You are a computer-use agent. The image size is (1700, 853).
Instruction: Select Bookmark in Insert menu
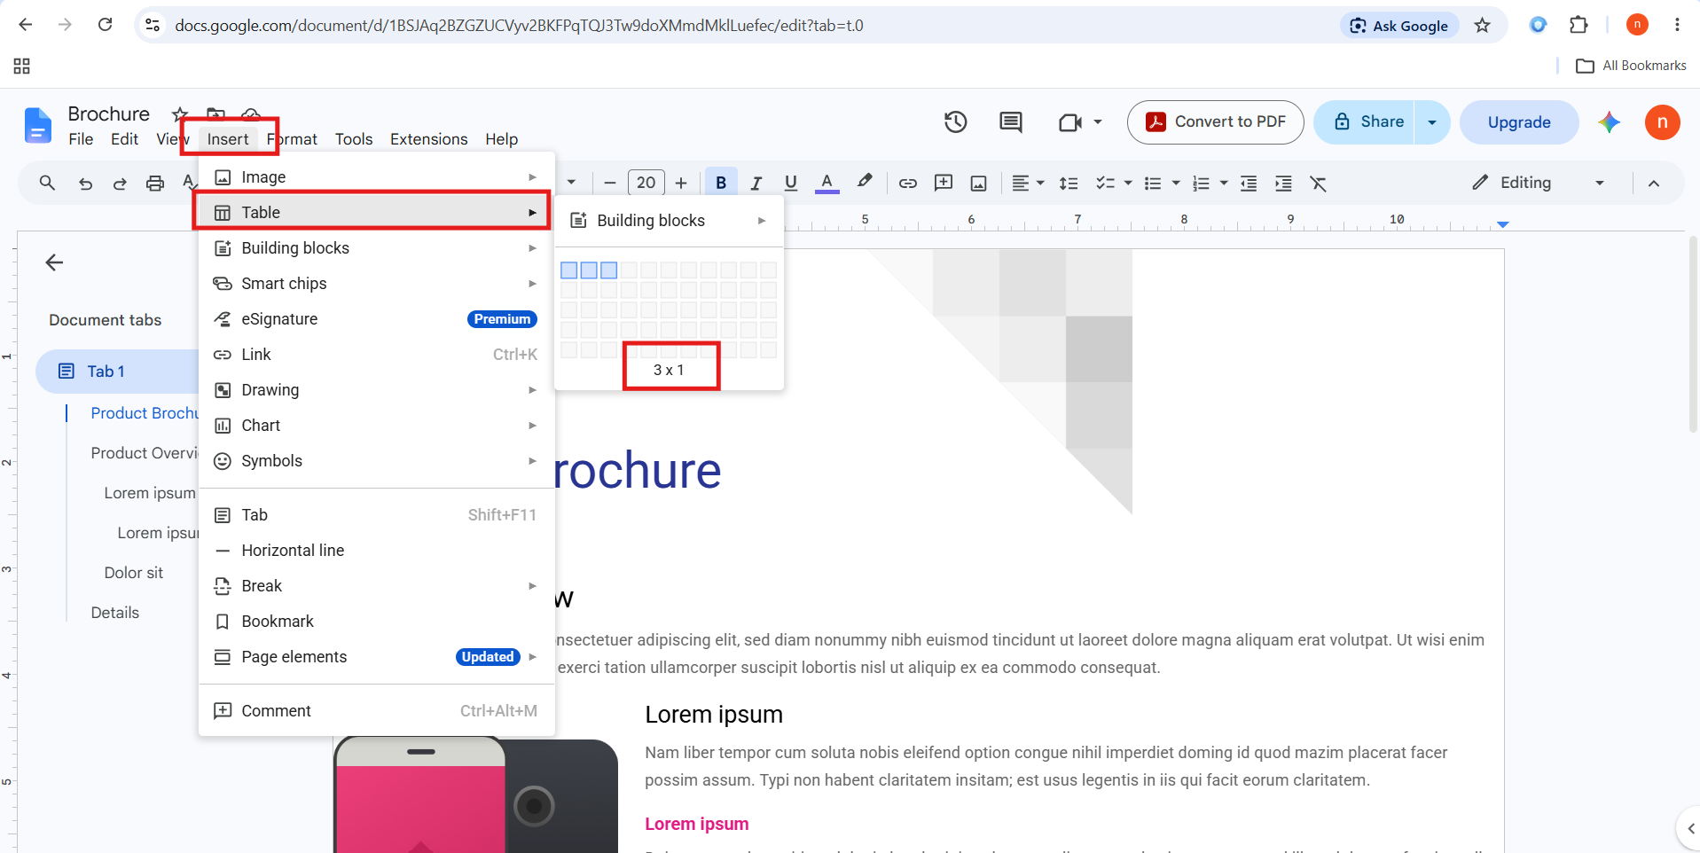[377, 622]
